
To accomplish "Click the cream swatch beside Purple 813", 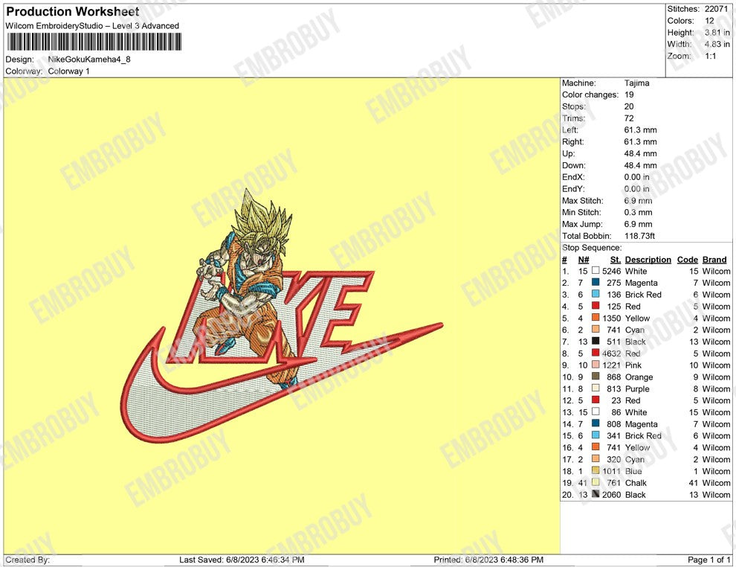I will (x=595, y=388).
